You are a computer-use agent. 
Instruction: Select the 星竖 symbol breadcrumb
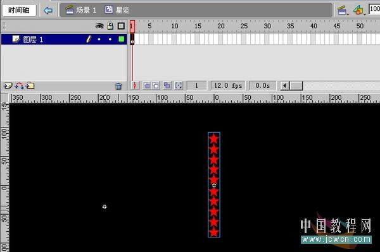[117, 10]
